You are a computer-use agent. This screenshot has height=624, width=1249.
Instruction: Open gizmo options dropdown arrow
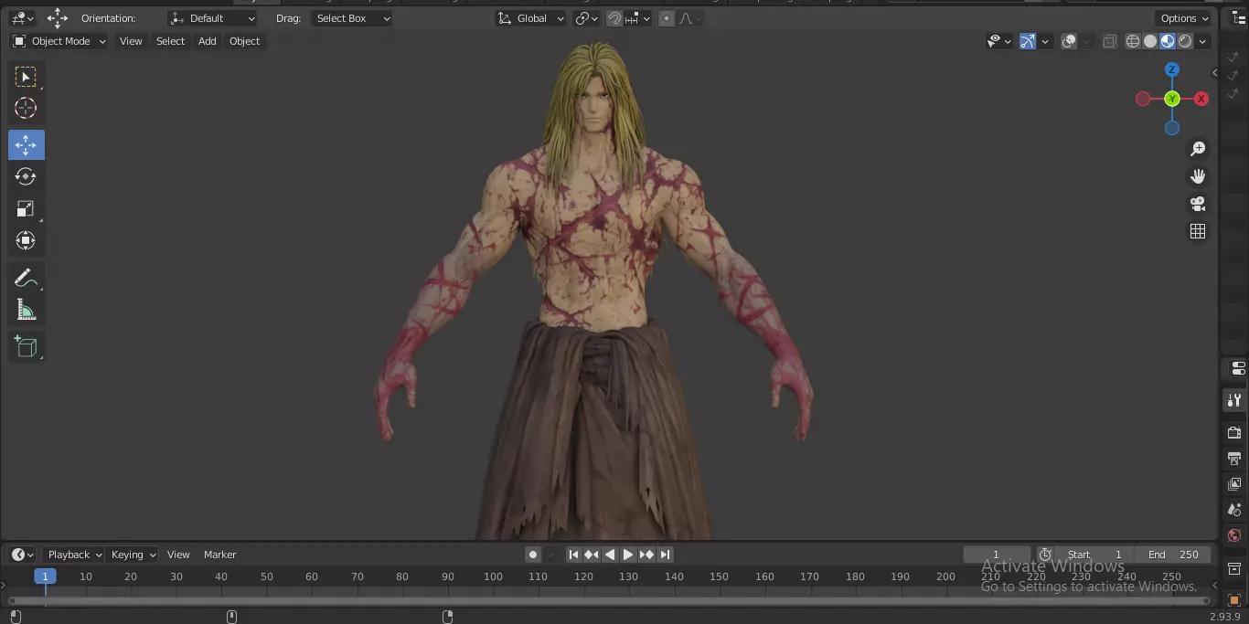tap(1045, 41)
